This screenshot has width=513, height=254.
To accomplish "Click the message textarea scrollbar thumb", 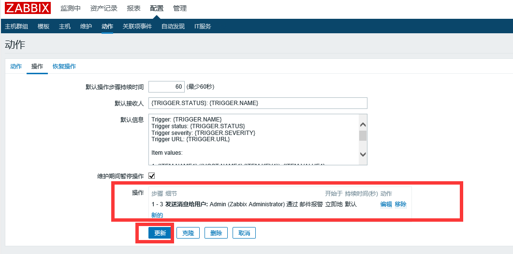I will tap(363, 135).
